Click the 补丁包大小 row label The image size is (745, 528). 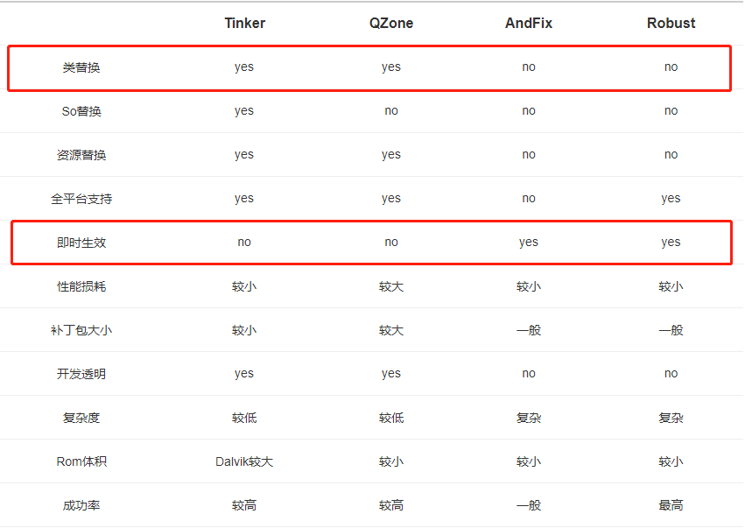pyautogui.click(x=81, y=330)
